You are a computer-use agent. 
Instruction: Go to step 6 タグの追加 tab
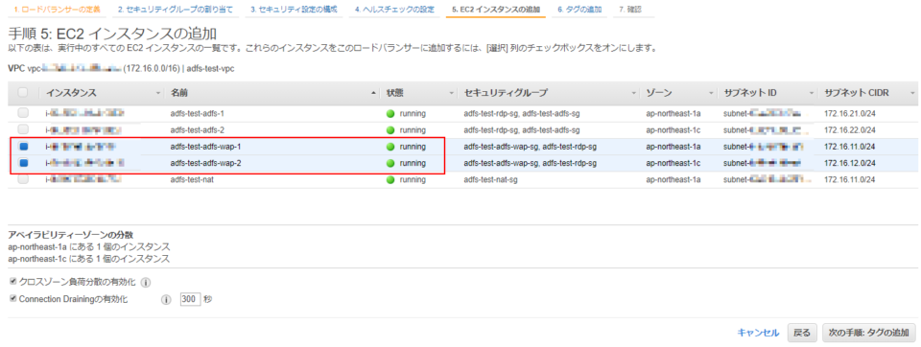579,10
